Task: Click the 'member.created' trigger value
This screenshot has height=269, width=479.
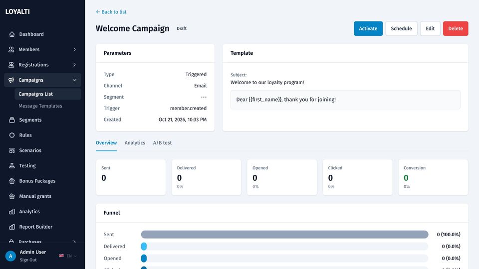Action: [x=188, y=108]
